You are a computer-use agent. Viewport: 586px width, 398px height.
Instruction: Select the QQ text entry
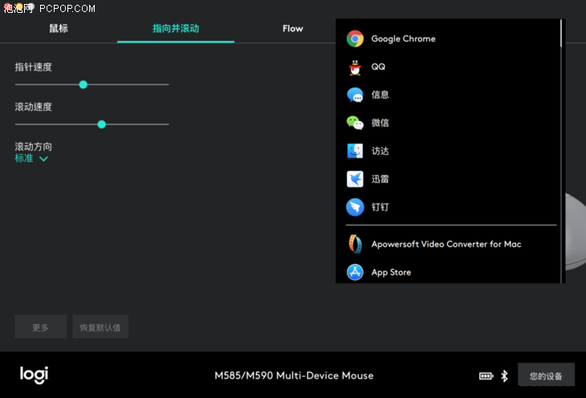[x=378, y=67]
